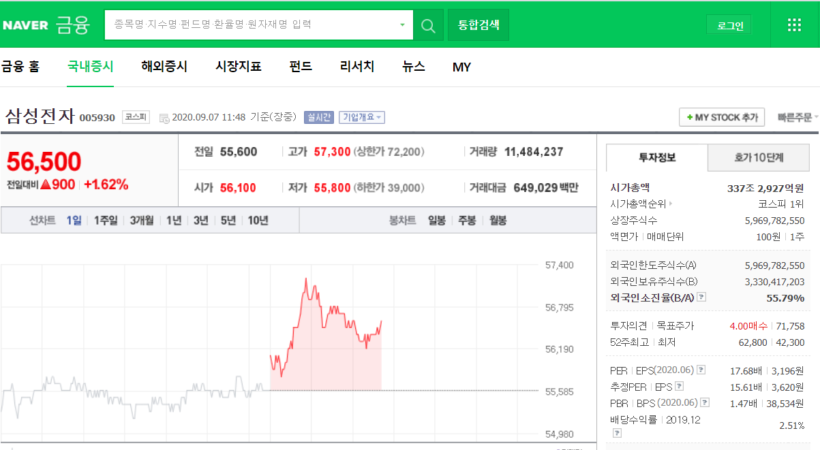Go to 금융 홈 menu
The height and width of the screenshot is (450, 820).
tap(20, 67)
